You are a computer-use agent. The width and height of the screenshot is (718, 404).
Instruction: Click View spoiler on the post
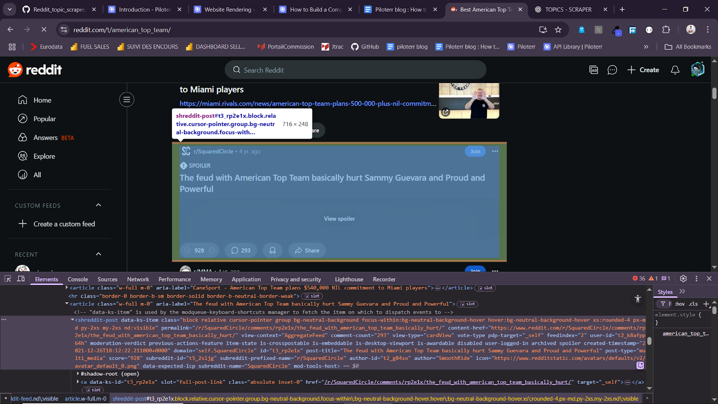(339, 219)
